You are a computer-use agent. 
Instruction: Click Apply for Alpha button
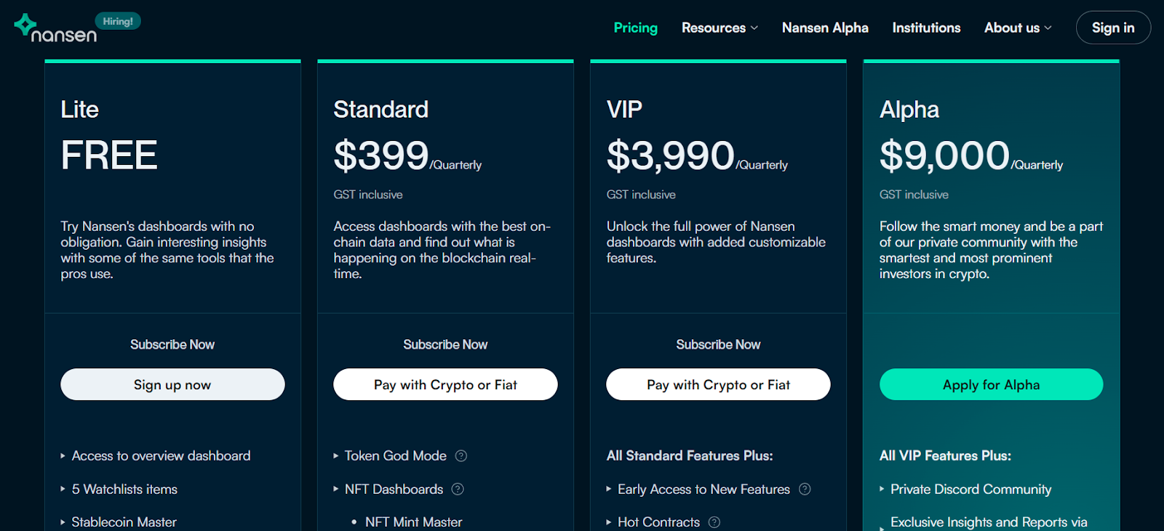point(991,384)
